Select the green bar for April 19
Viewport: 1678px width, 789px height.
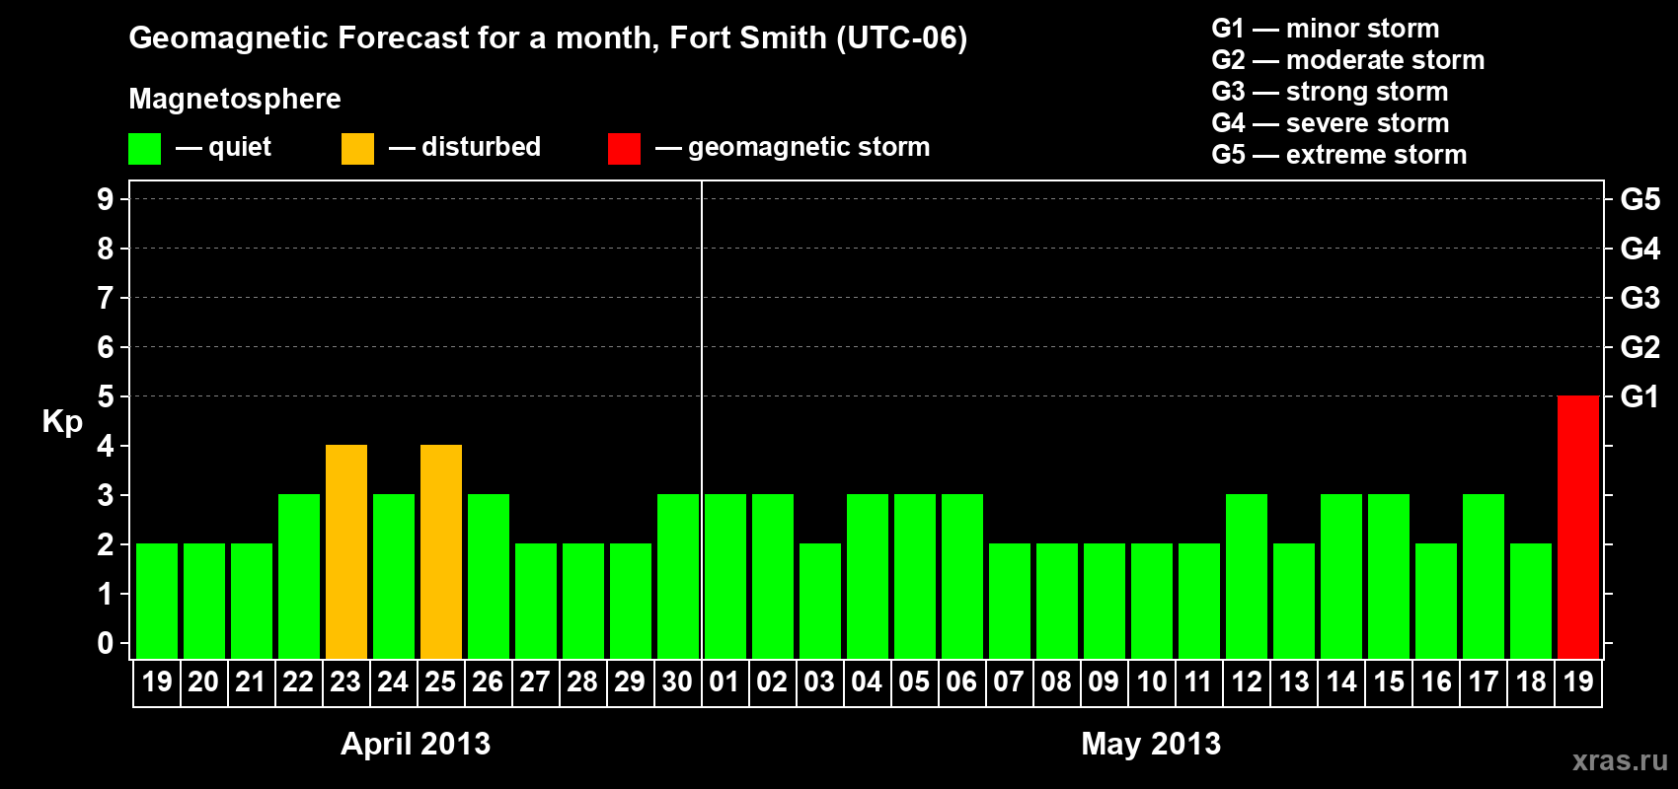(x=157, y=601)
